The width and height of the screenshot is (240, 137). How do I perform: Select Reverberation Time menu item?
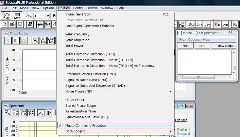(x=115, y=111)
